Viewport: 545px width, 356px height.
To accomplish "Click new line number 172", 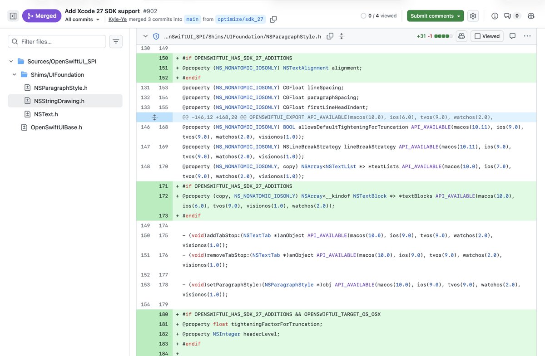I will point(163,196).
